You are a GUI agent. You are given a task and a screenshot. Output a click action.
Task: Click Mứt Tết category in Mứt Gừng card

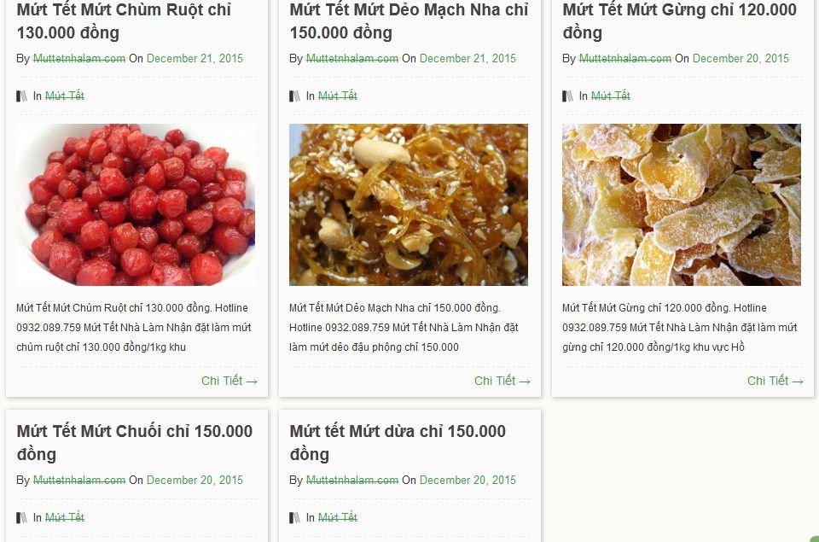[611, 96]
